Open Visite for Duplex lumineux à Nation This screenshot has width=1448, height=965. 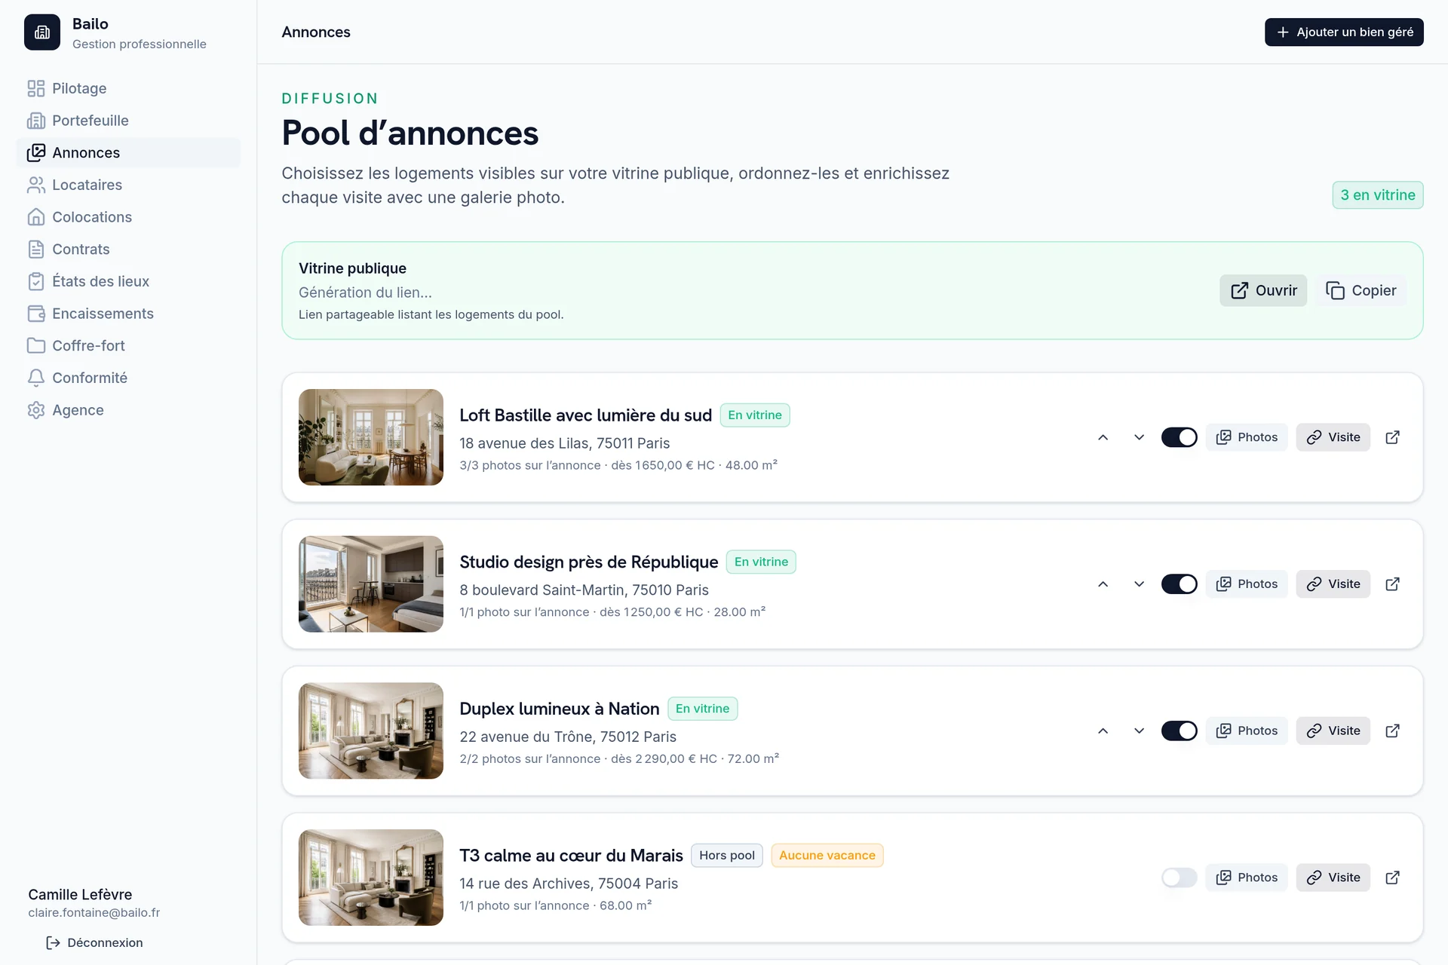(x=1333, y=731)
